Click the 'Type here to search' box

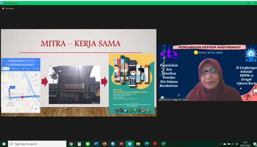coord(37,144)
